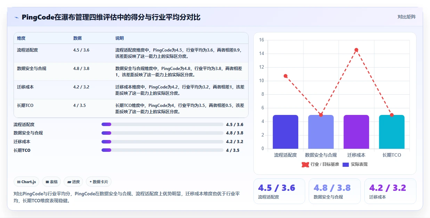Click the 4.8 / 3.8 progress value
The height and width of the screenshot is (218, 430).
click(x=235, y=133)
